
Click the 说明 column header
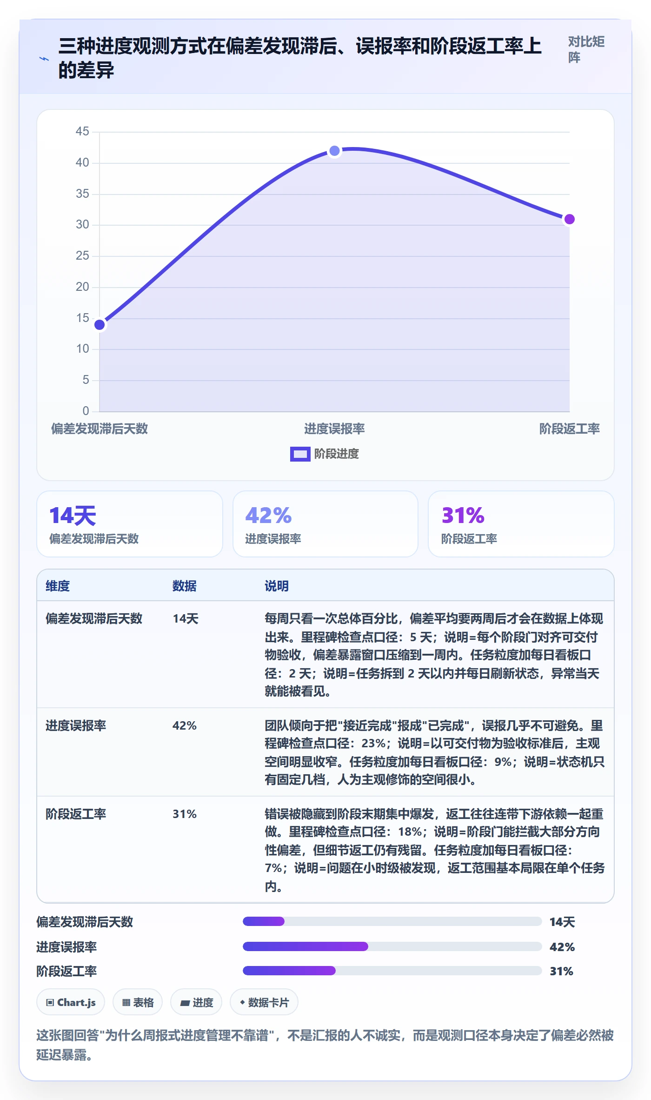(x=277, y=586)
